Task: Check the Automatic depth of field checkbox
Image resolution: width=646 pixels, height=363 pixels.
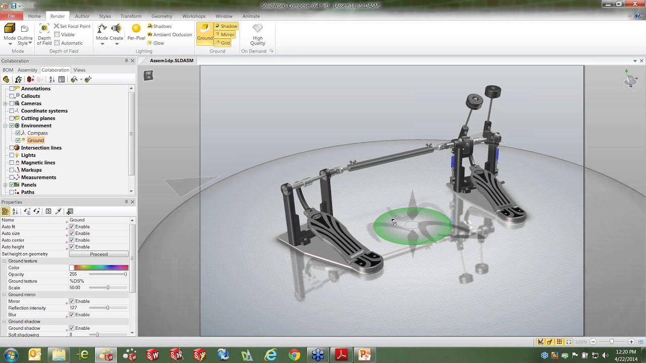Action: click(57, 43)
